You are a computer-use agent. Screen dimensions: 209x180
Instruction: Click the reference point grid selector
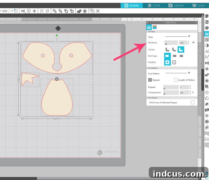point(16,11)
